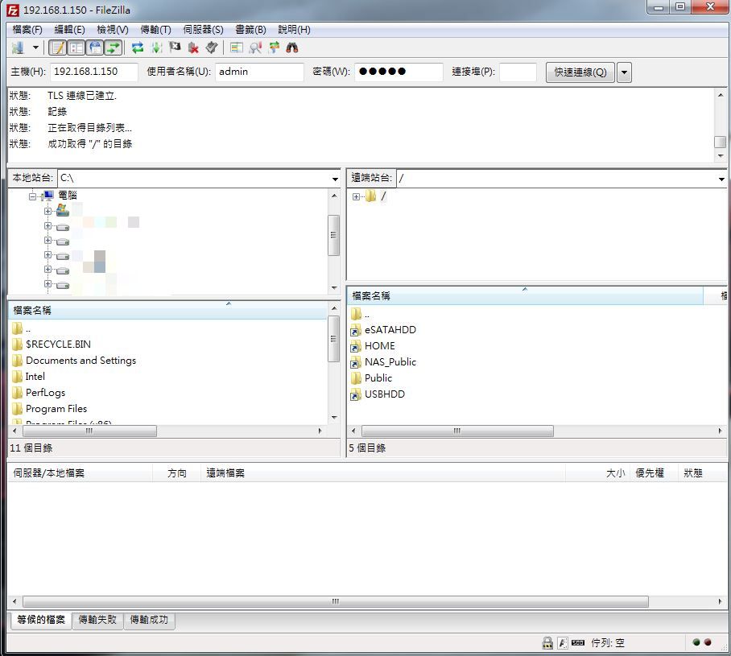731x656 pixels.
Task: Open the 遠端站台 path dropdown
Action: tap(721, 179)
